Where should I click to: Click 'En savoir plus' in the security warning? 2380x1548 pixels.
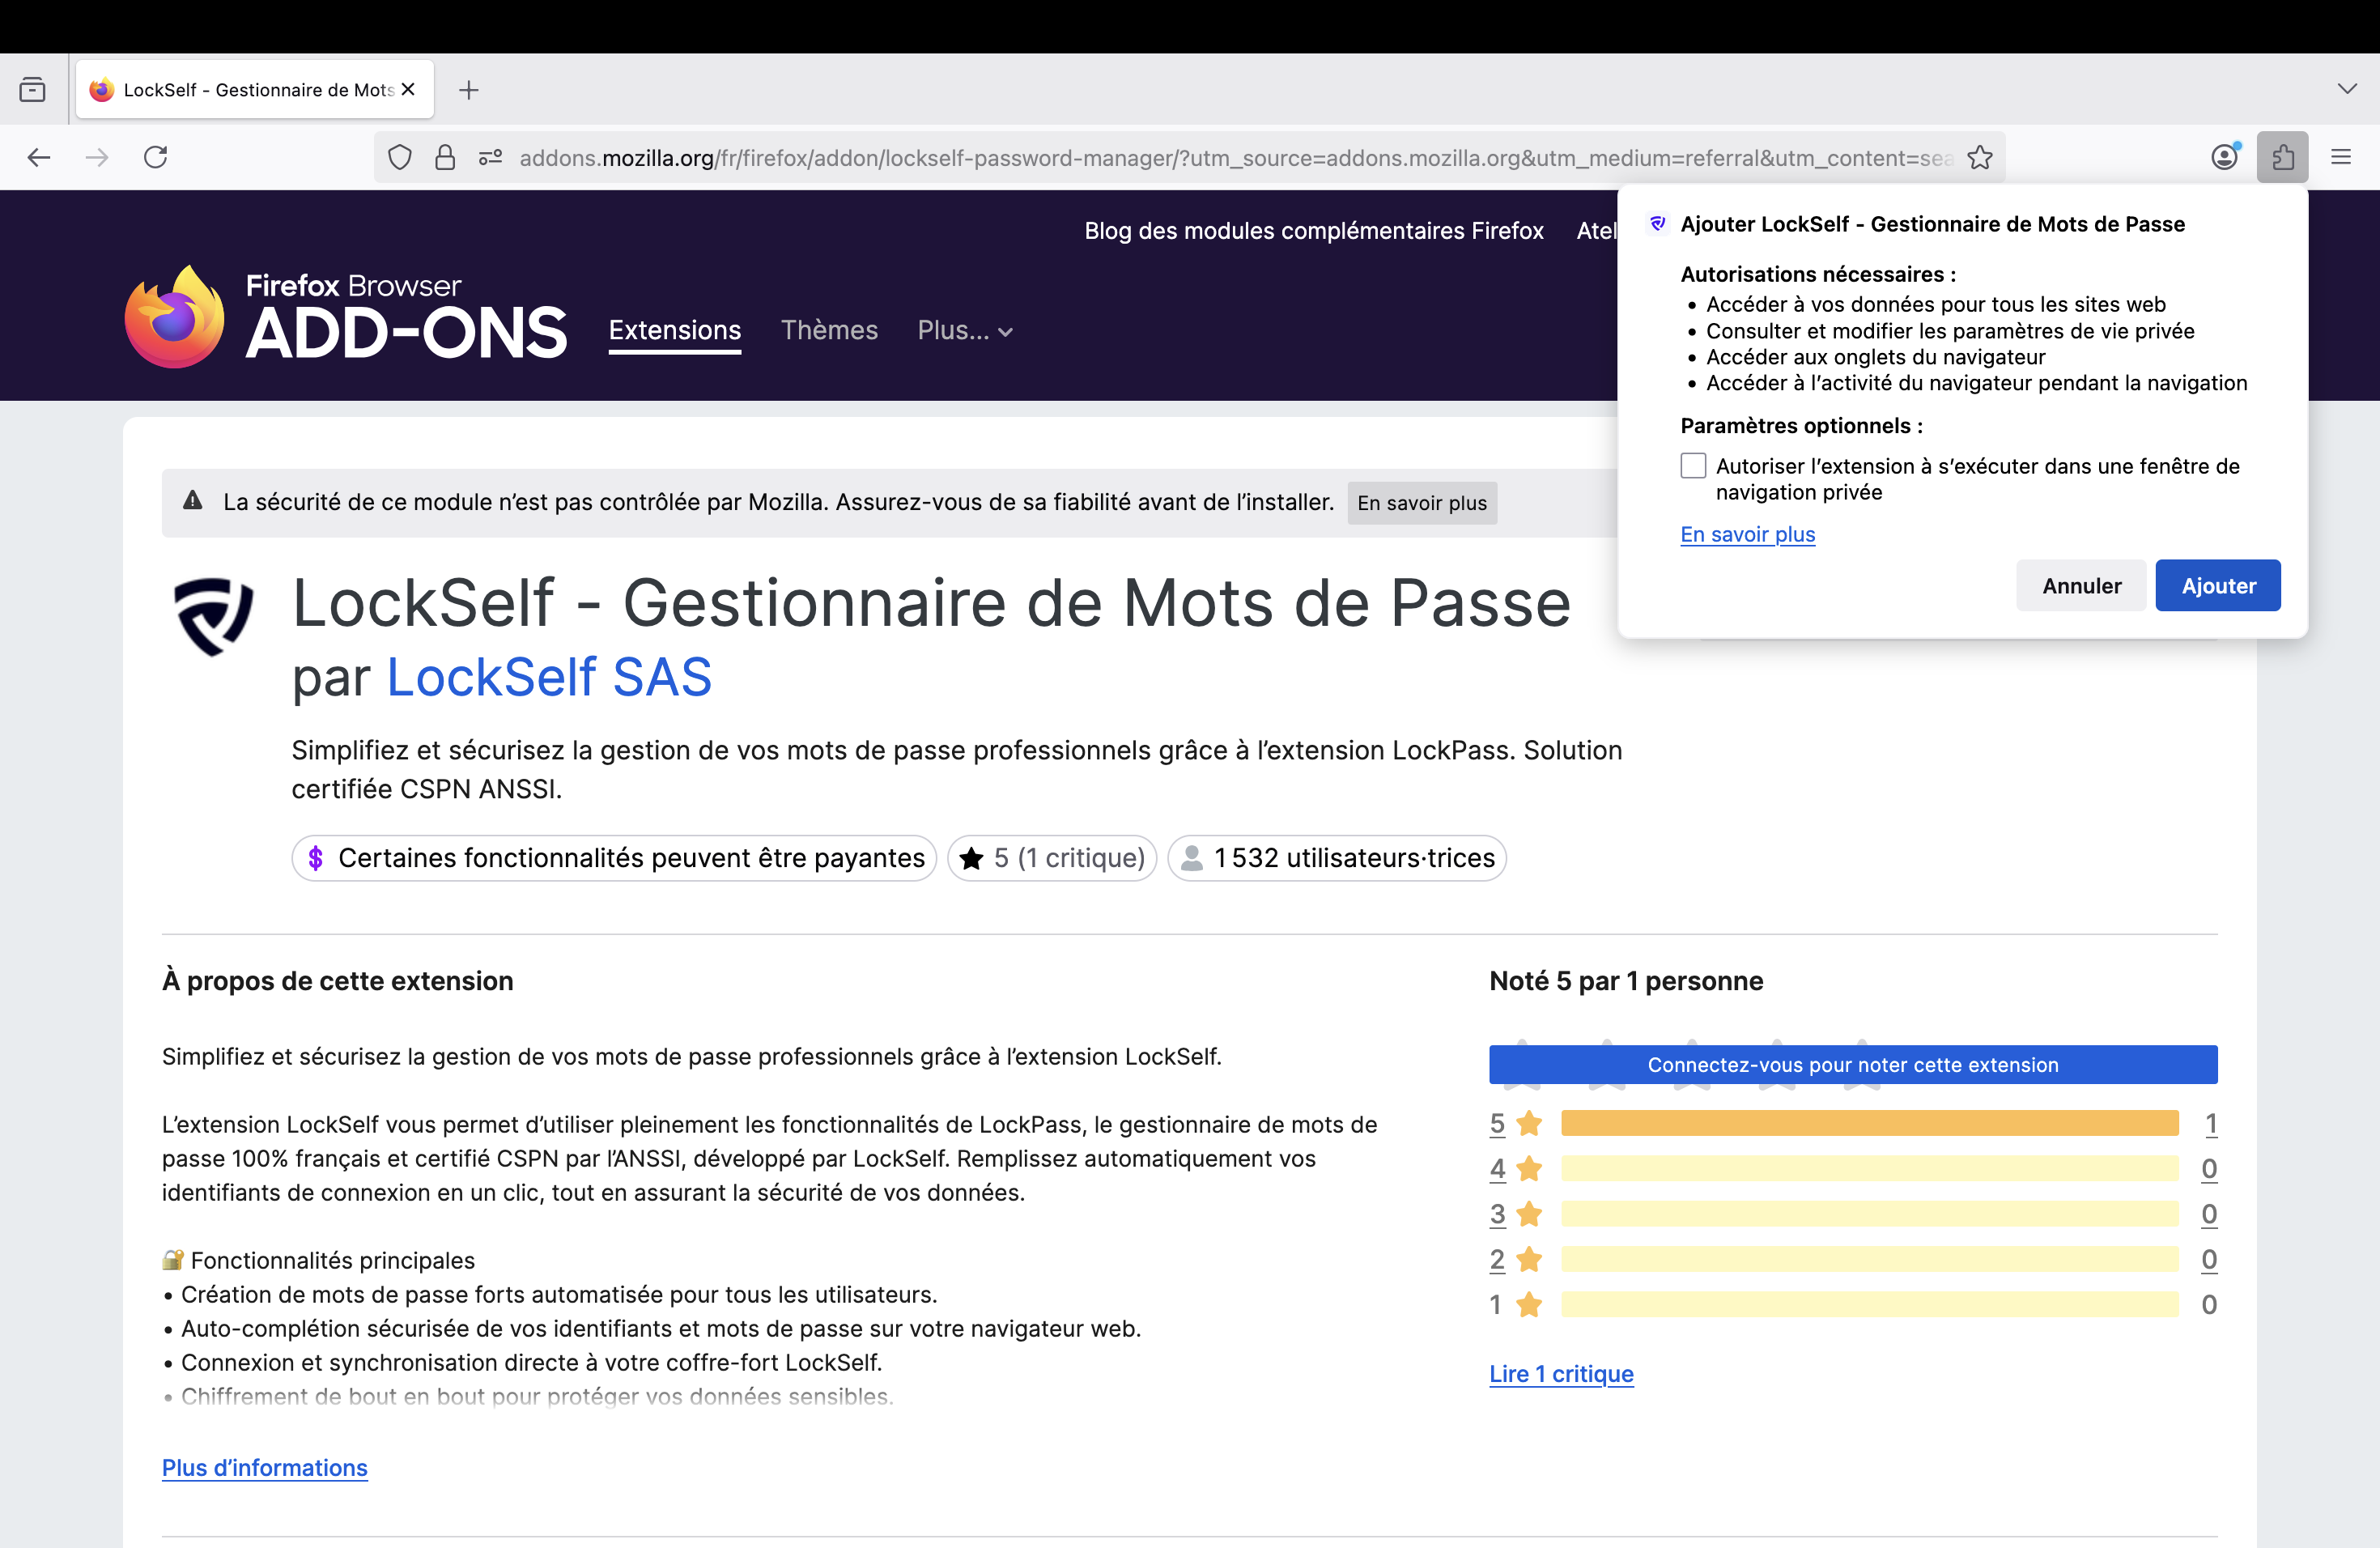pos(1422,503)
